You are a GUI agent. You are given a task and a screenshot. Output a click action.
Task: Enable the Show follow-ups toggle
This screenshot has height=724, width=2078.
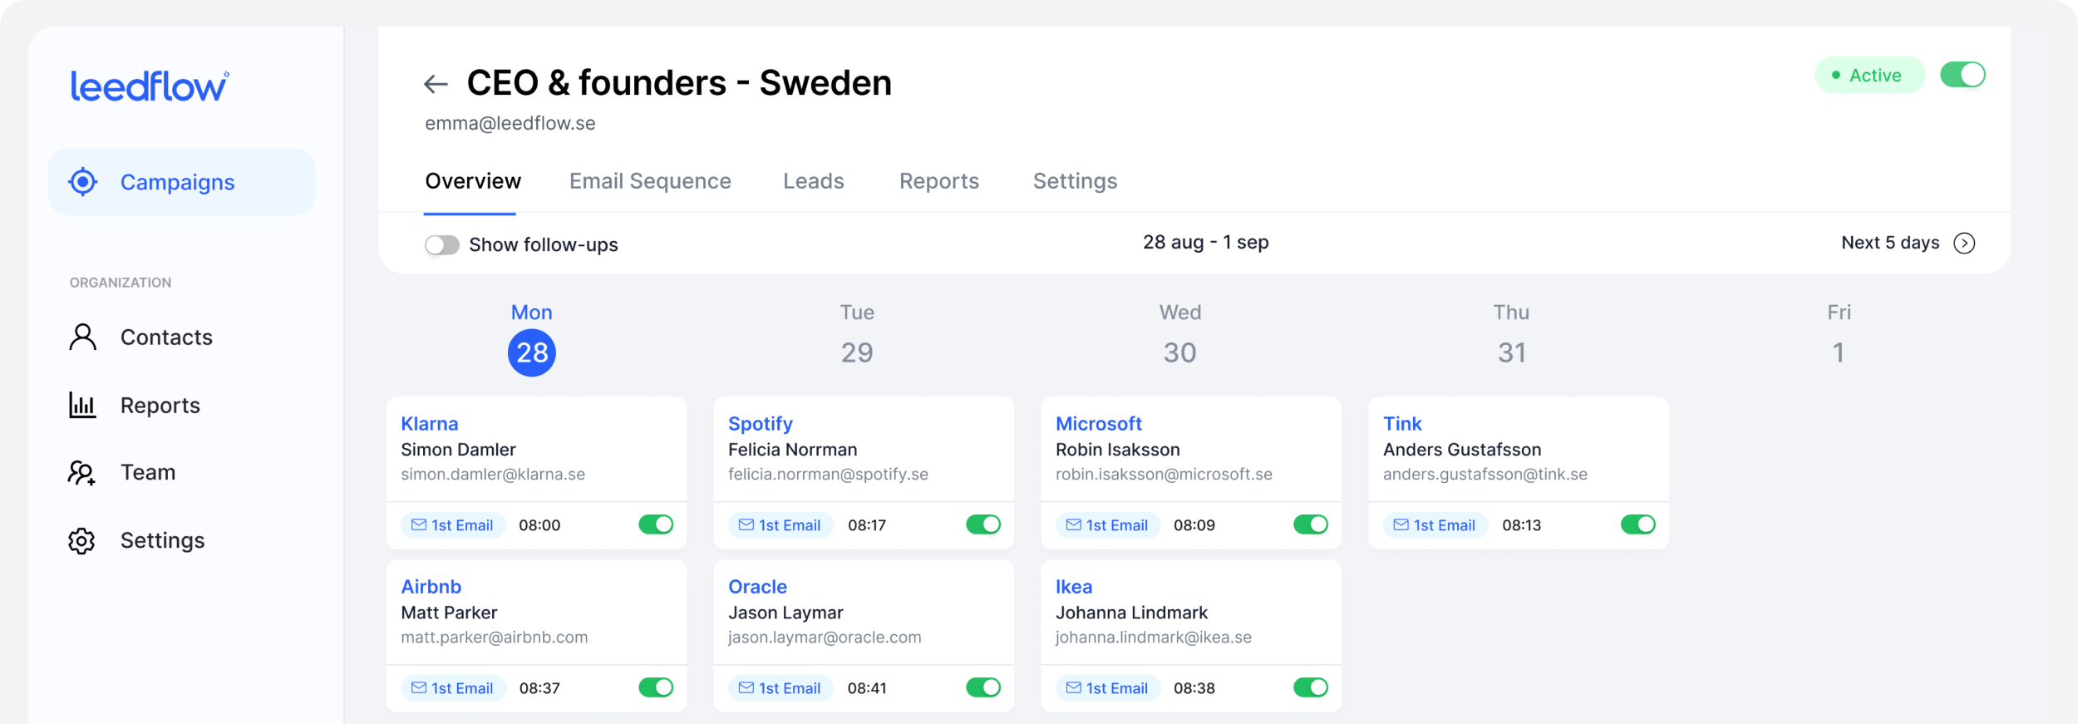[442, 245]
